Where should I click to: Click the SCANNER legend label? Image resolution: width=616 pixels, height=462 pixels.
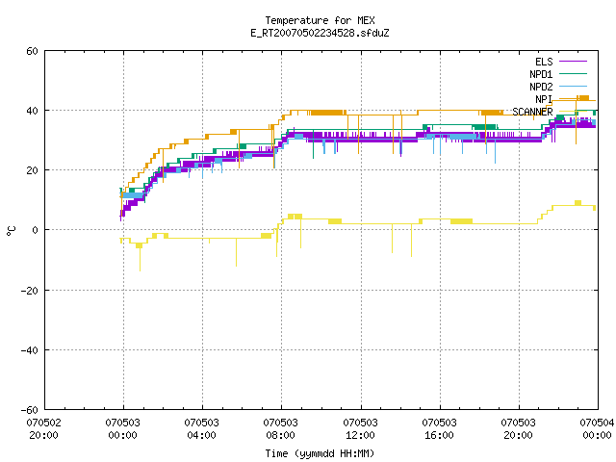pos(532,112)
